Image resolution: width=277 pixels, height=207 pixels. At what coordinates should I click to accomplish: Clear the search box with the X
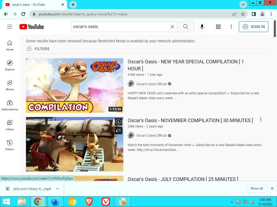point(172,27)
